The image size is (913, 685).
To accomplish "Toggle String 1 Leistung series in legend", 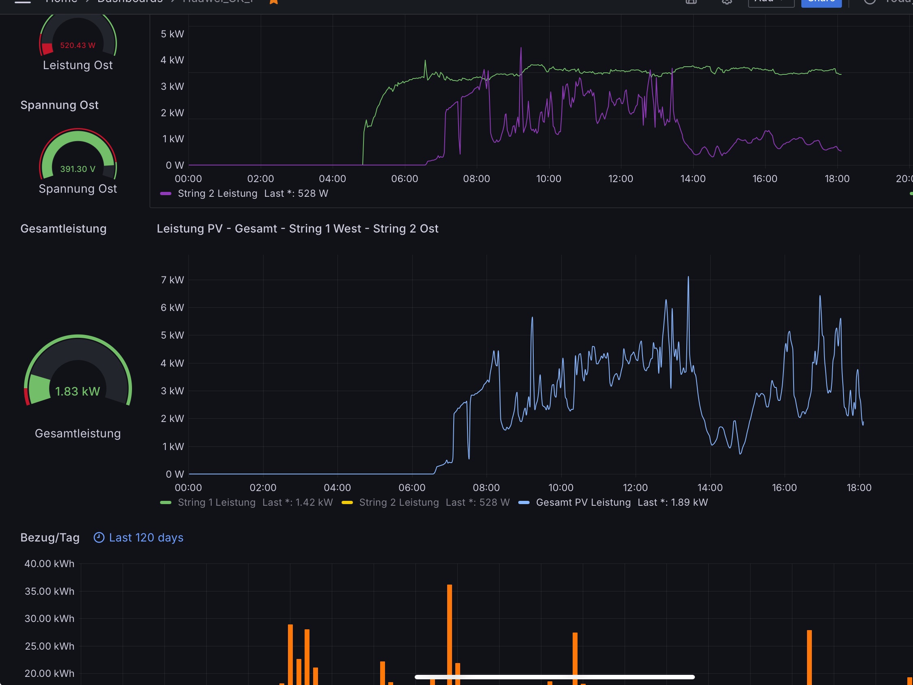I will (x=216, y=502).
